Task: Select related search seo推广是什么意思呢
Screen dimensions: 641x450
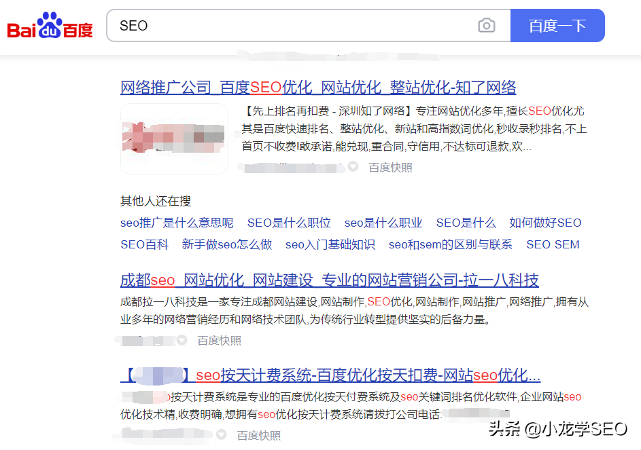Action: 177,223
